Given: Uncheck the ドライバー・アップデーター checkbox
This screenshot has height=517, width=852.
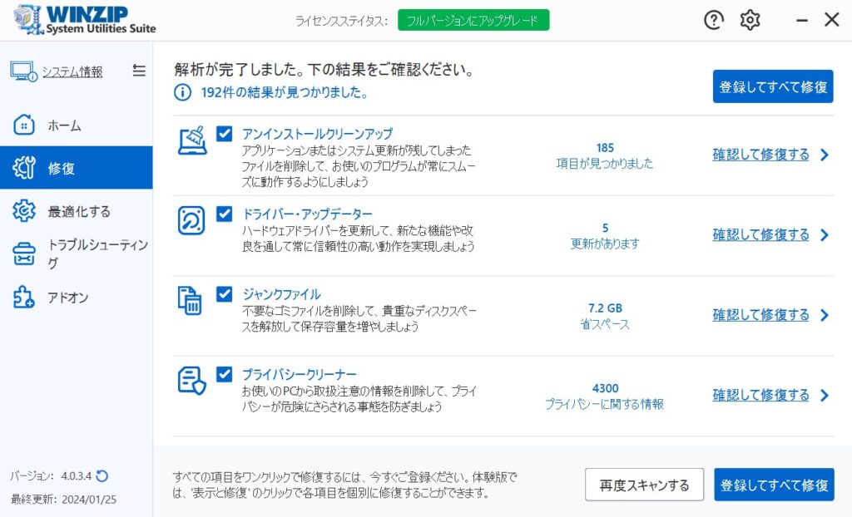Looking at the screenshot, I should click(x=225, y=214).
